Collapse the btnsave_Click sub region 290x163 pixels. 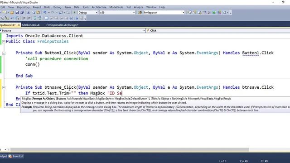4,87
